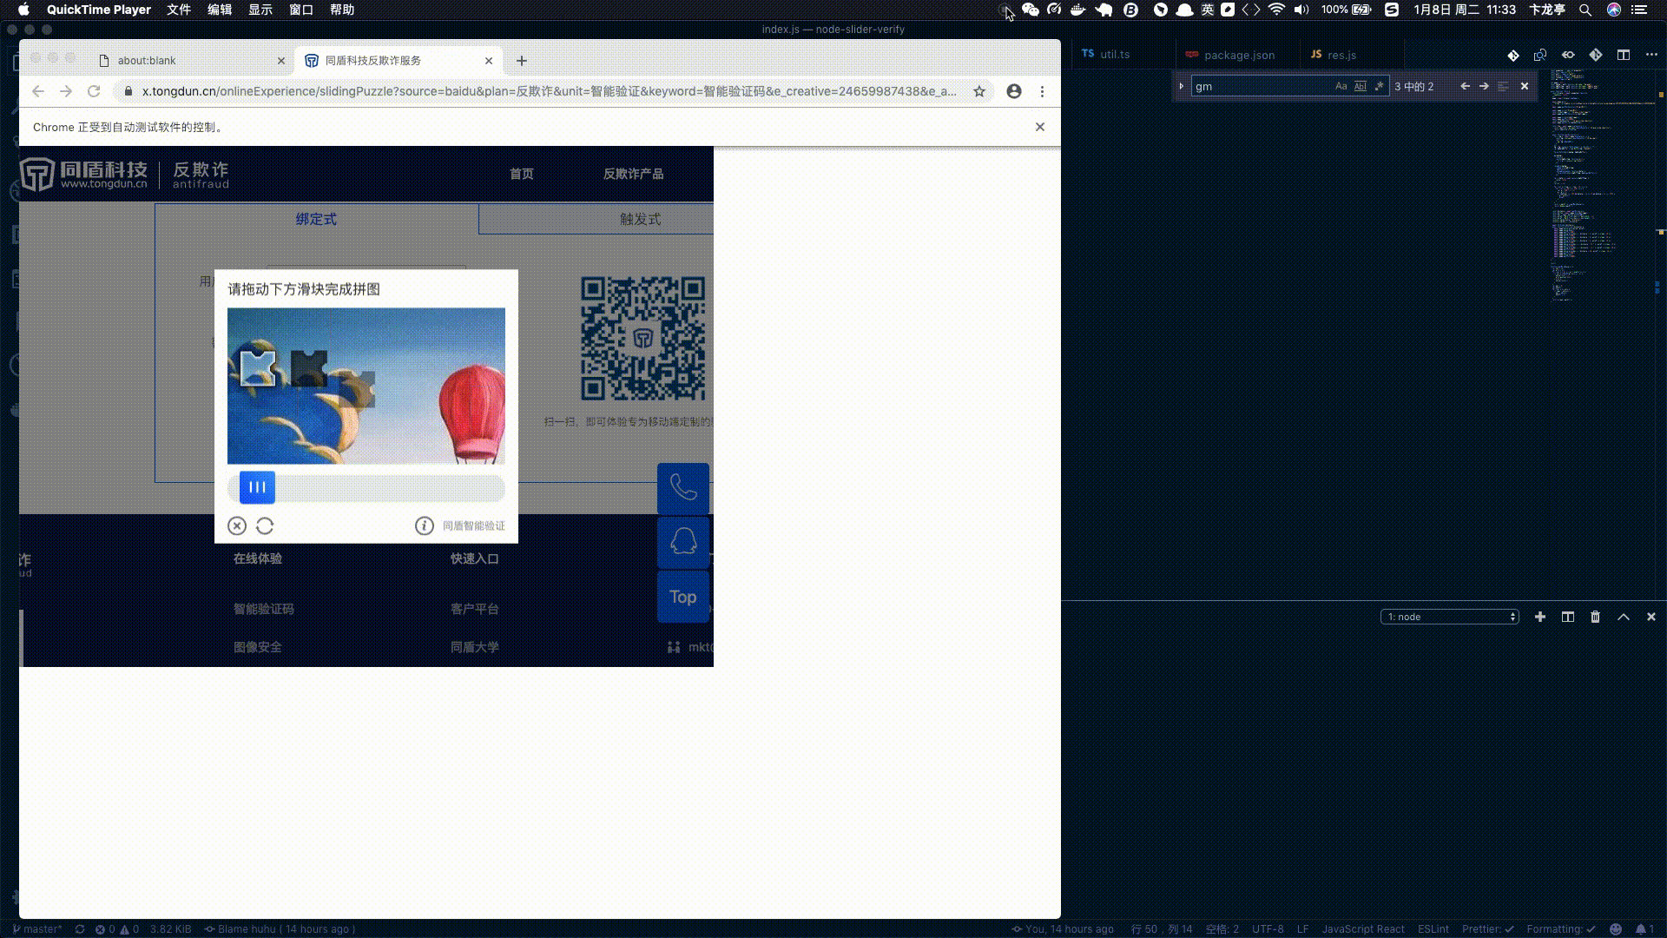Open the editor More Actions ellipsis
Viewport: 1667px width, 938px height.
point(1651,55)
